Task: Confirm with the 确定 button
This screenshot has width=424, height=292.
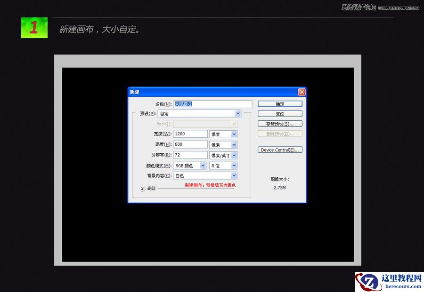Action: coord(280,103)
